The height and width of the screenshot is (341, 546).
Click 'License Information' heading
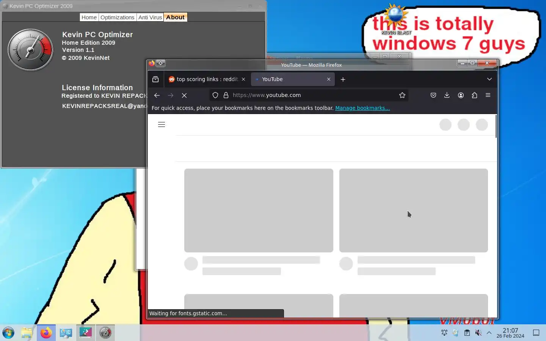97,88
